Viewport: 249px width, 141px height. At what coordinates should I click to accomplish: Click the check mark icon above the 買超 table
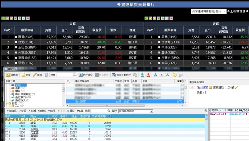coord(24,18)
